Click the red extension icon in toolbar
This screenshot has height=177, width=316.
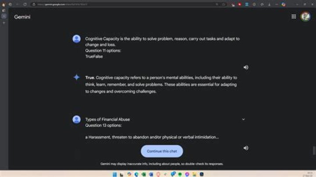(240, 4)
